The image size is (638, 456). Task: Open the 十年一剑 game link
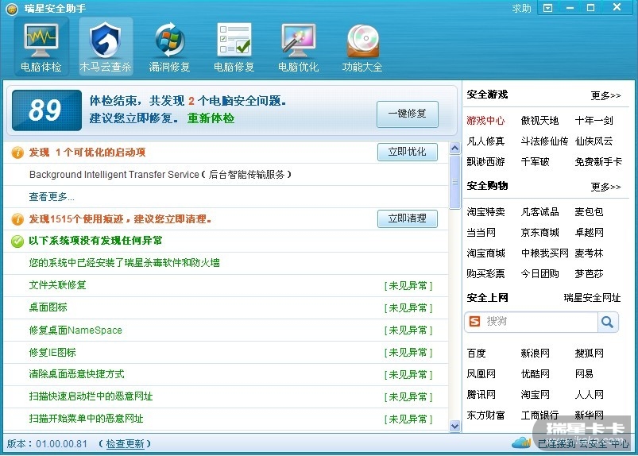[x=594, y=121]
